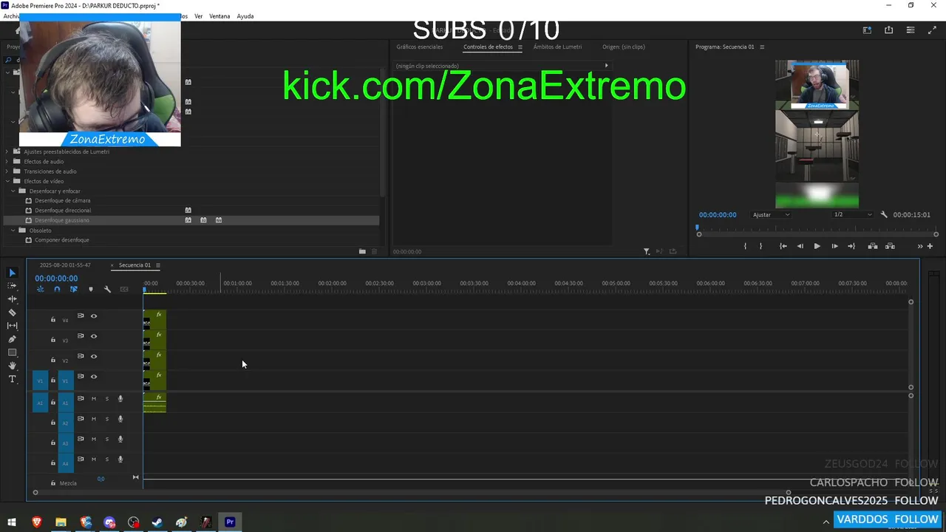Screen dimensions: 946x532
Task: Open timeline display settings wrench
Action: pyautogui.click(x=107, y=289)
